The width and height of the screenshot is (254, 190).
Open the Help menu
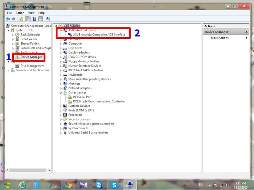(x=41, y=13)
